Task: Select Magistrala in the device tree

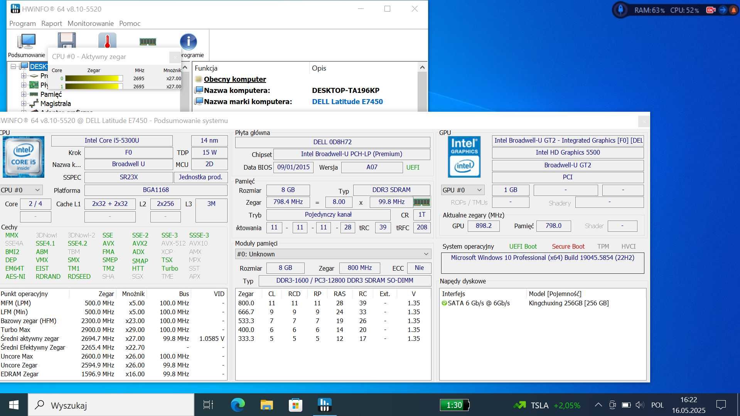Action: pyautogui.click(x=56, y=103)
